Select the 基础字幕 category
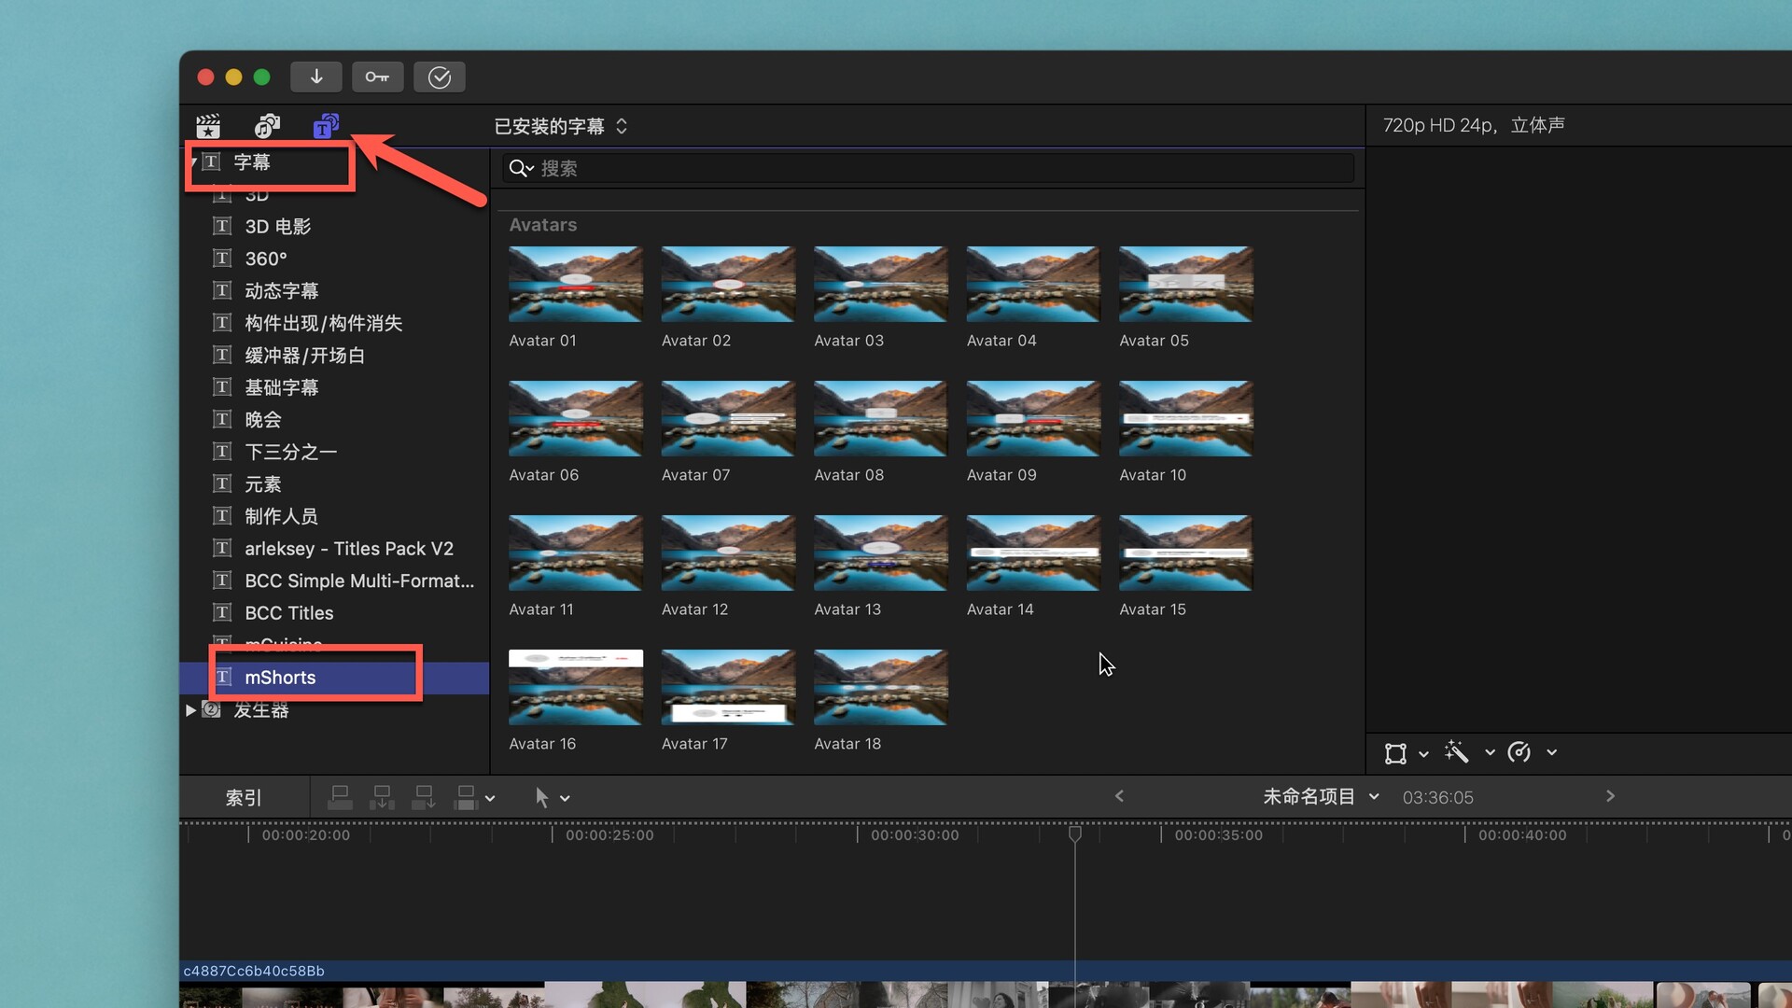The height and width of the screenshot is (1008, 1792). pos(336,387)
